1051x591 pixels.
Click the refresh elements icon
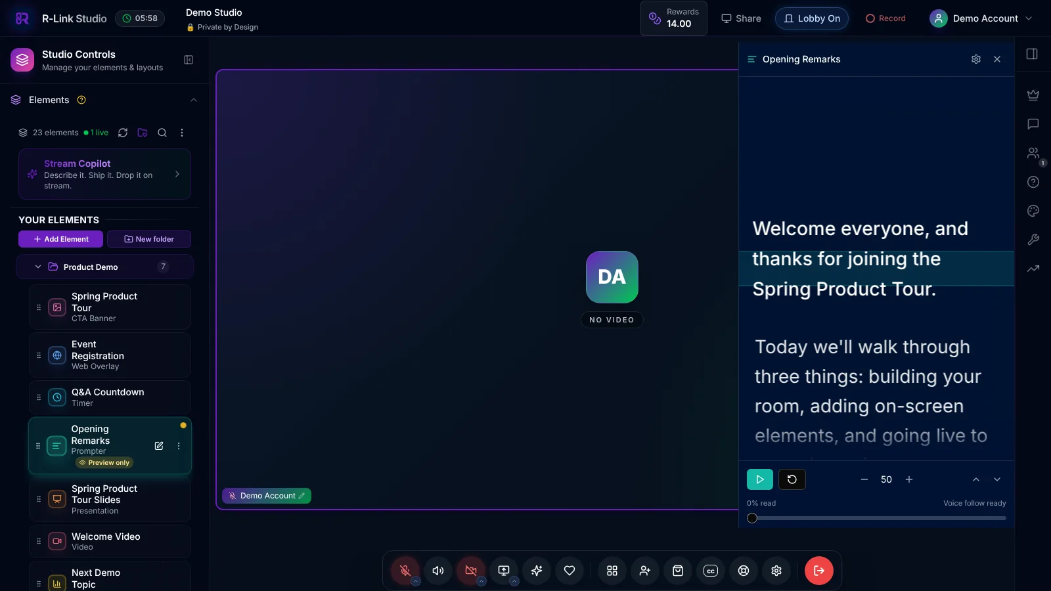click(123, 133)
